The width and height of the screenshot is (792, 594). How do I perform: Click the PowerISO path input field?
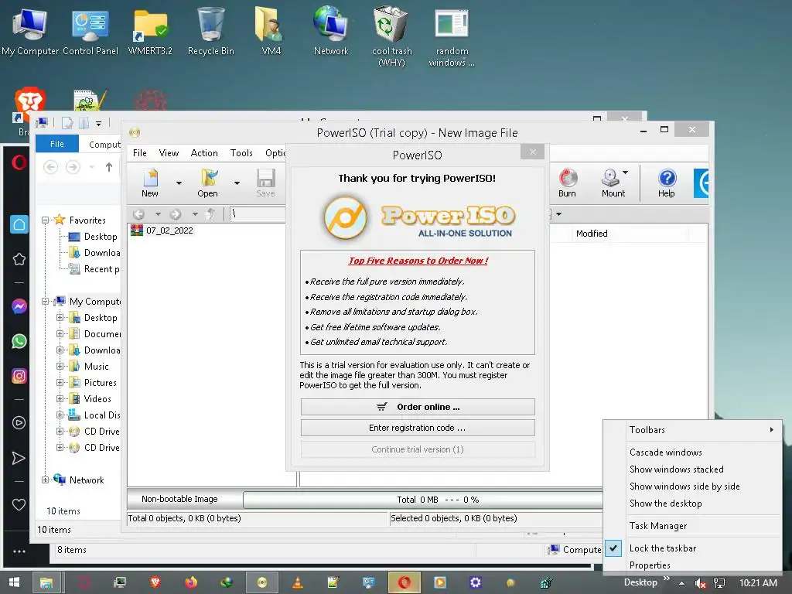pos(258,214)
